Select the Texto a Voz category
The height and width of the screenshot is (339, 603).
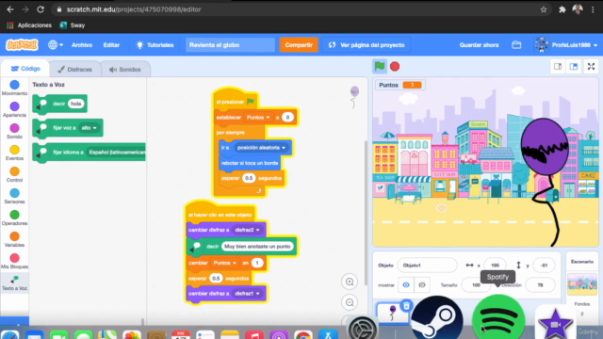click(x=14, y=282)
